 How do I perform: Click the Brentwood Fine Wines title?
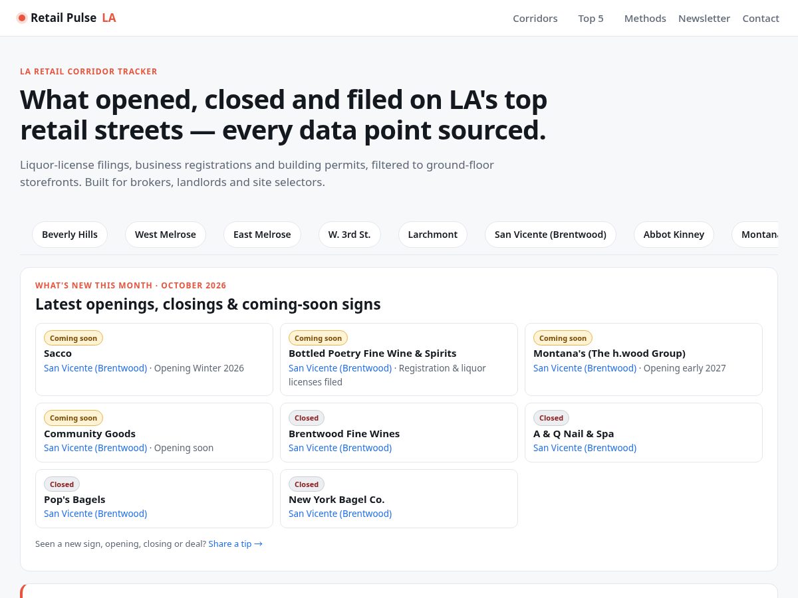[x=344, y=434]
